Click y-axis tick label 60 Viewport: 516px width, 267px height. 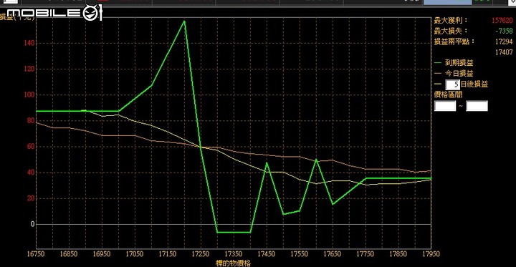click(31, 147)
